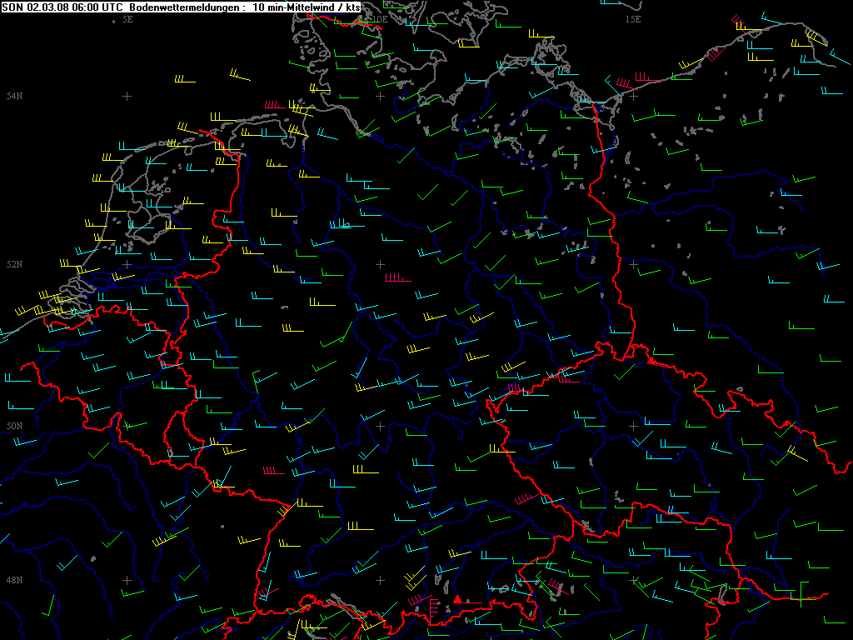Click the grid cross at 52N 5E

click(x=127, y=264)
